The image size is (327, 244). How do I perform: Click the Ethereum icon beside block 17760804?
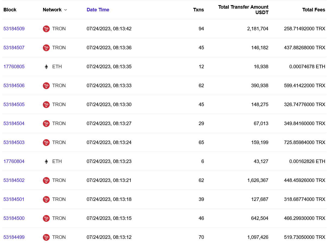click(46, 161)
